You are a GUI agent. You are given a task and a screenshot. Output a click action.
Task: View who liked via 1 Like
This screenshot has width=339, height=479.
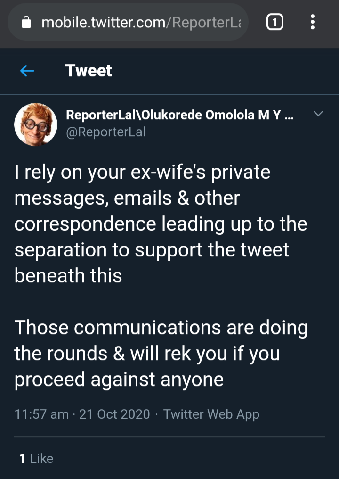36,458
